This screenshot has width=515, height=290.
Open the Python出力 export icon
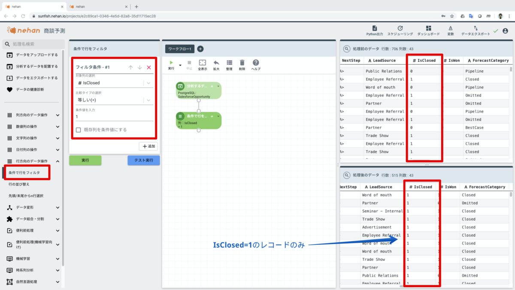pyautogui.click(x=374, y=28)
